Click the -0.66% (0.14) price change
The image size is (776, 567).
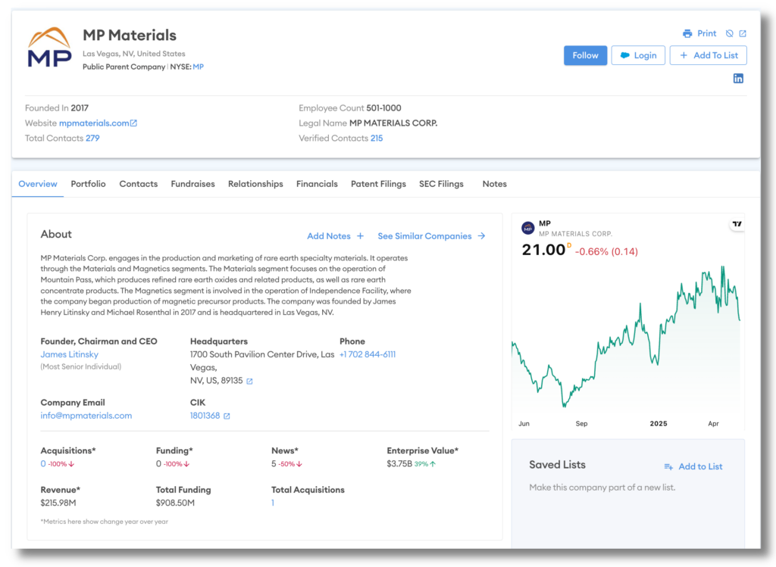click(606, 251)
